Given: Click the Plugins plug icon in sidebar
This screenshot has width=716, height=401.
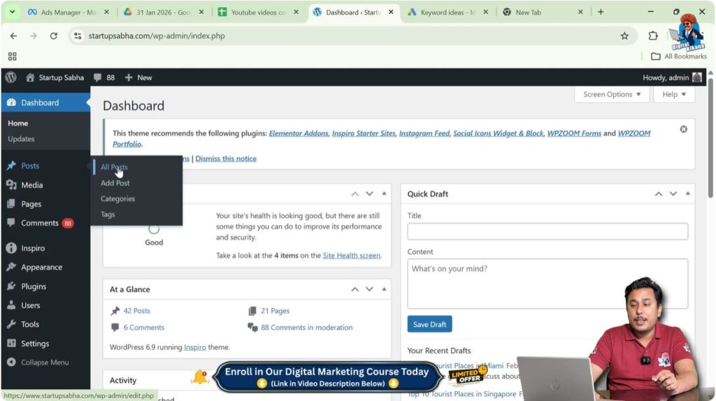Looking at the screenshot, I should coord(11,286).
